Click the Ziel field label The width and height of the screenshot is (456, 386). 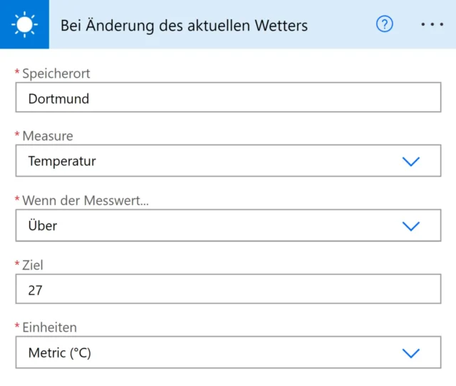point(33,265)
